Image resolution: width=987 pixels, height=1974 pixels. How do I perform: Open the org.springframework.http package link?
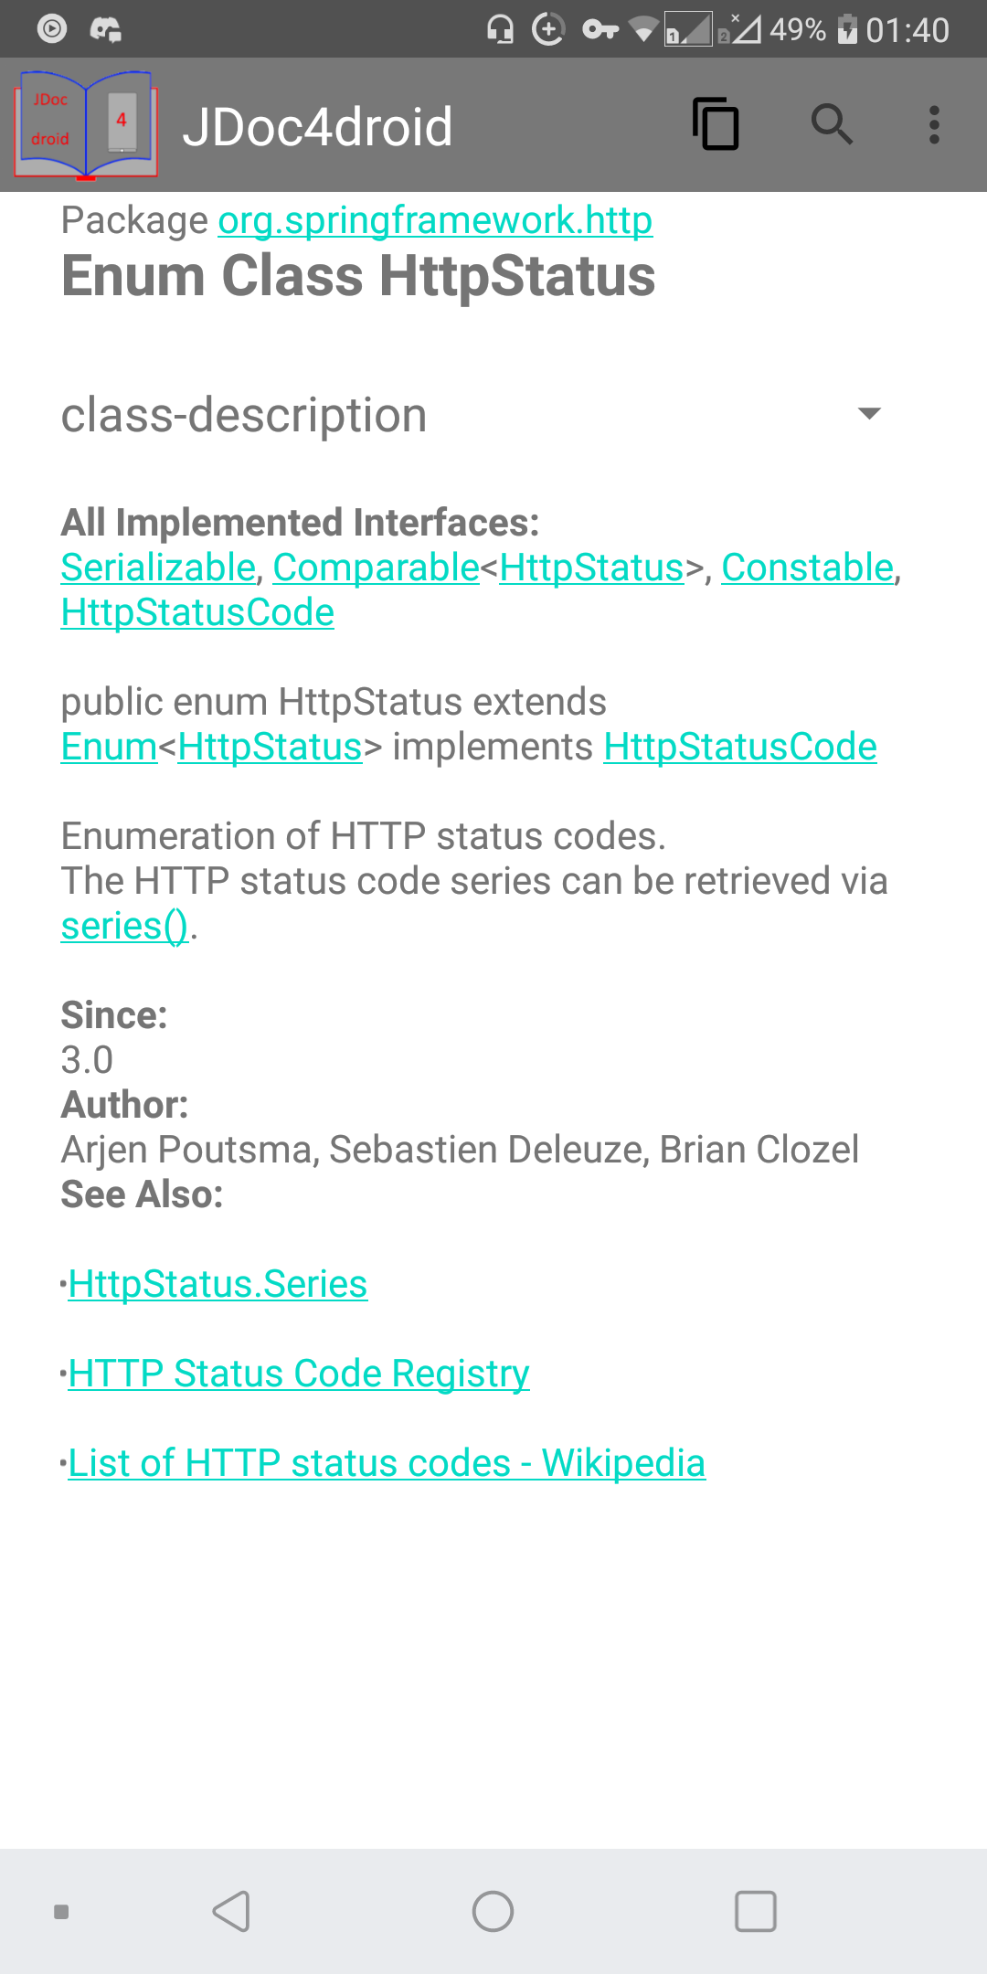[x=435, y=220]
